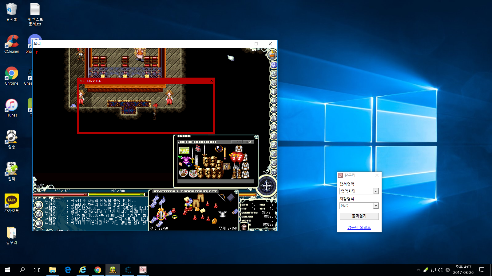Open the 맹근이 오길호 link

359,227
